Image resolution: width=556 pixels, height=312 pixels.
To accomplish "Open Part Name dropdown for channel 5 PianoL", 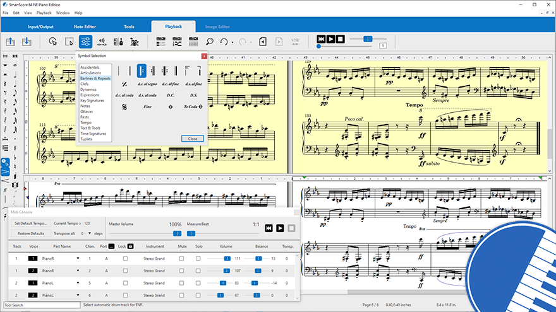I will click(x=78, y=283).
